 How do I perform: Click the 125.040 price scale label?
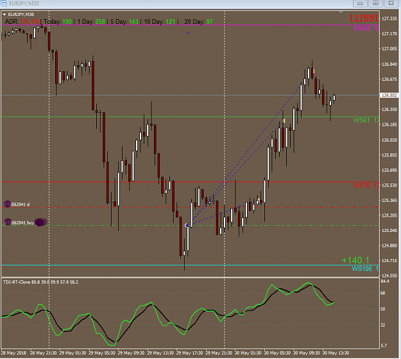(389, 231)
